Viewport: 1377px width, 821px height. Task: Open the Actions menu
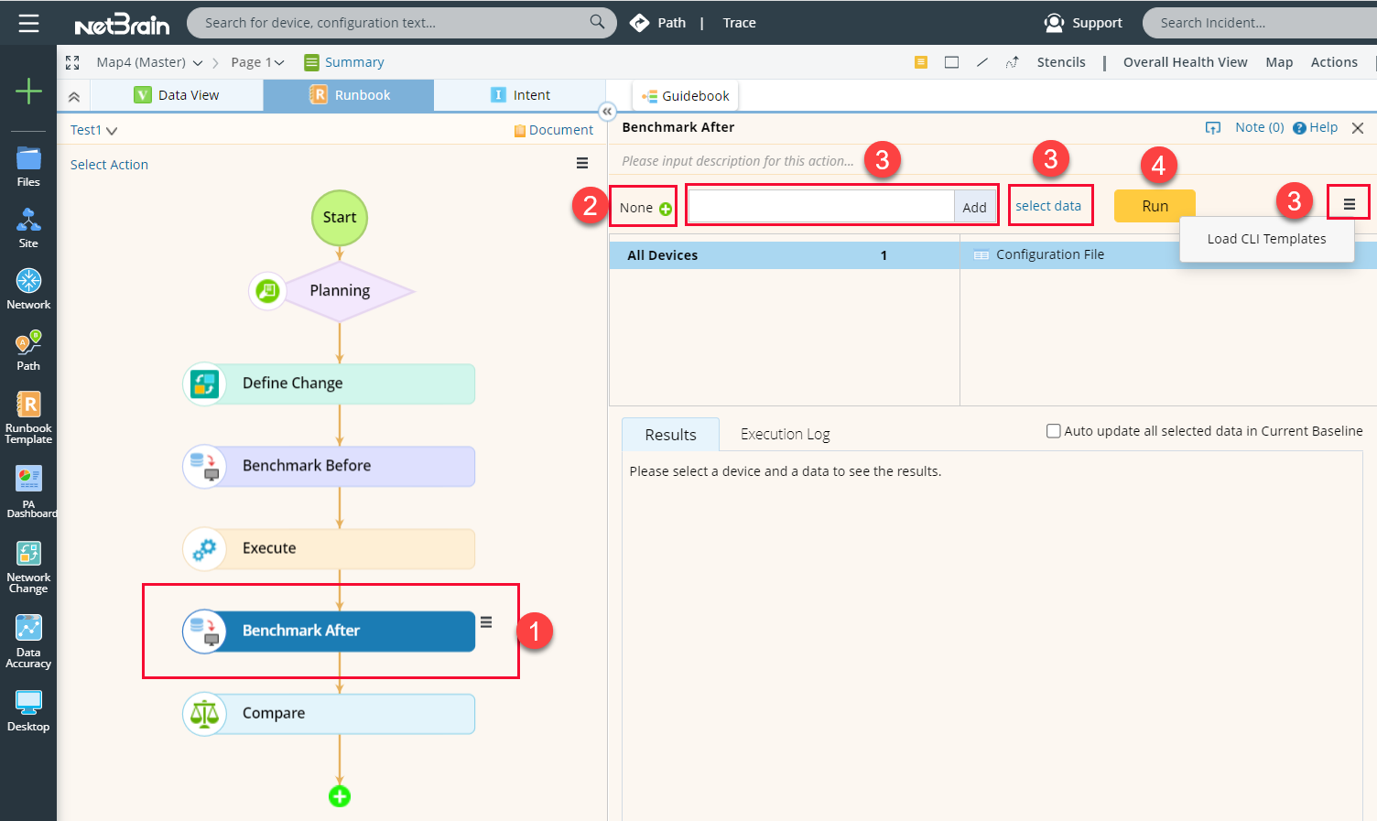pyautogui.click(x=1334, y=62)
